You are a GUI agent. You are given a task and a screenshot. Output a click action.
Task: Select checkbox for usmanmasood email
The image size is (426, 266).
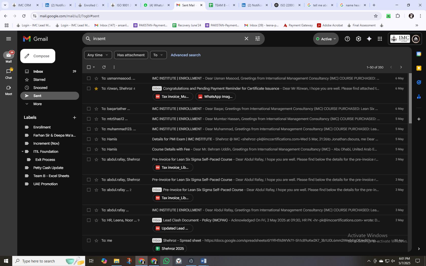click(x=88, y=78)
